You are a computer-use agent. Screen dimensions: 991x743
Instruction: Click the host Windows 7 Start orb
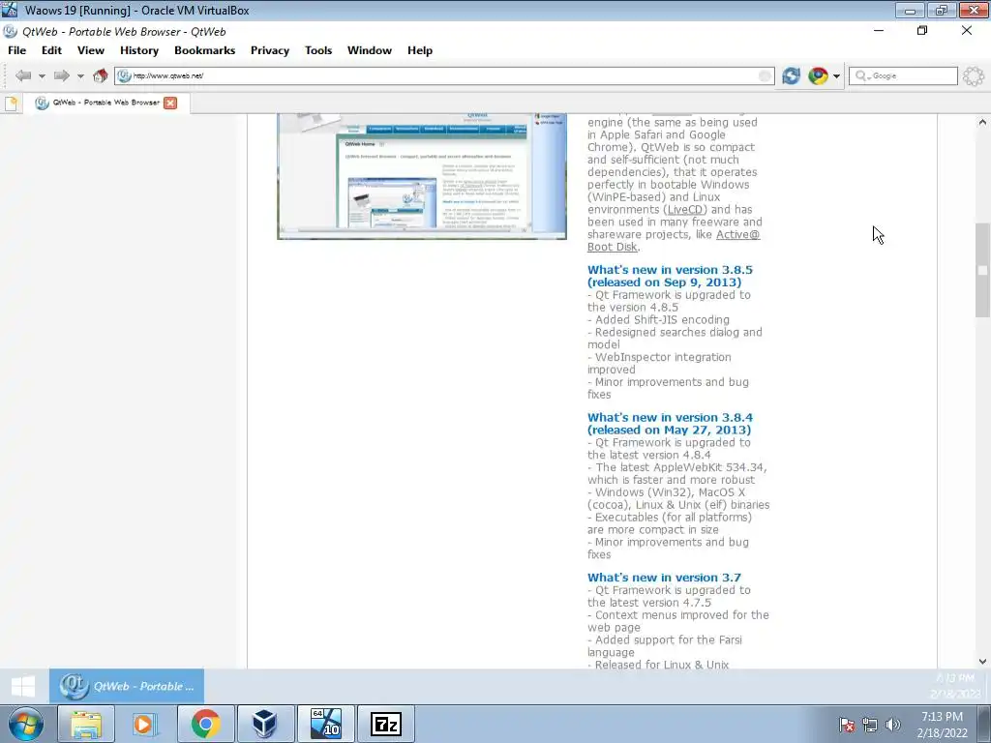click(26, 725)
